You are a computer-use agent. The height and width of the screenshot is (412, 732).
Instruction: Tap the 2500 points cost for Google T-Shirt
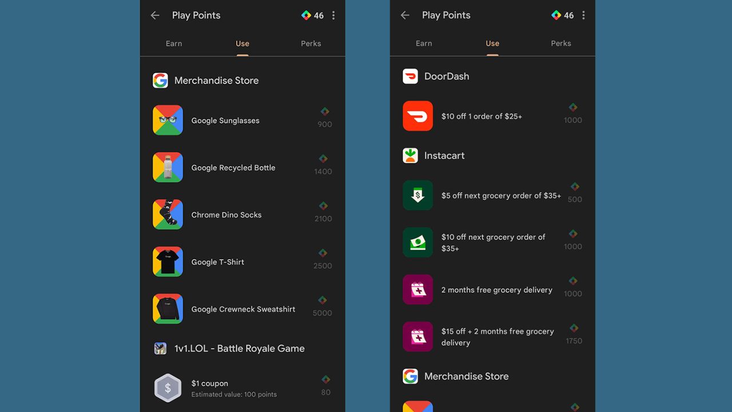(323, 266)
